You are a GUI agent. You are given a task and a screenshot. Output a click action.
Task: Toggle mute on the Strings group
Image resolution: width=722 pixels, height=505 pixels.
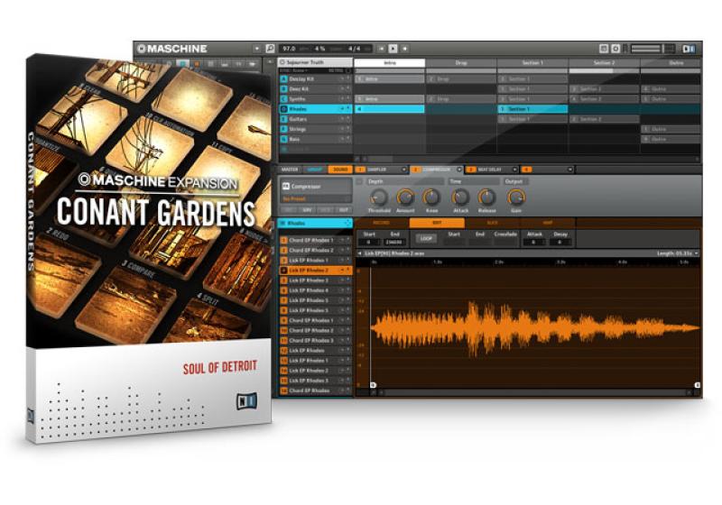point(342,129)
